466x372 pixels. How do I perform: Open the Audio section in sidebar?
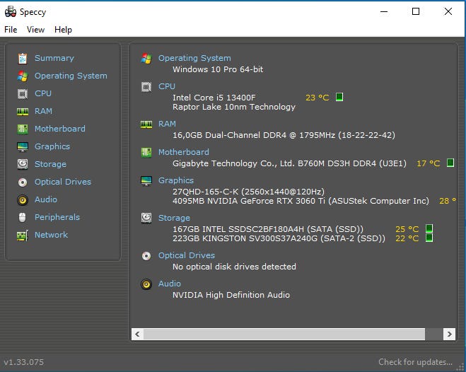[x=45, y=199]
